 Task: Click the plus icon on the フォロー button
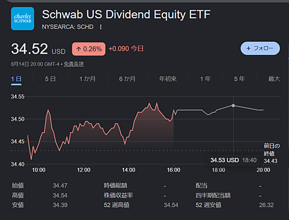(x=249, y=48)
